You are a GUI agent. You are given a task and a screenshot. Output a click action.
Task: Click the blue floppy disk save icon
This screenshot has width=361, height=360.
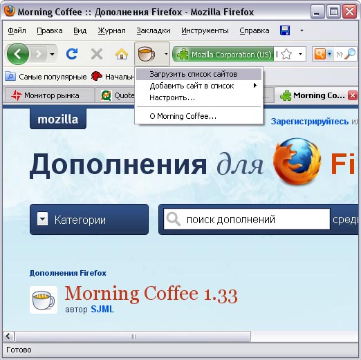(x=285, y=30)
